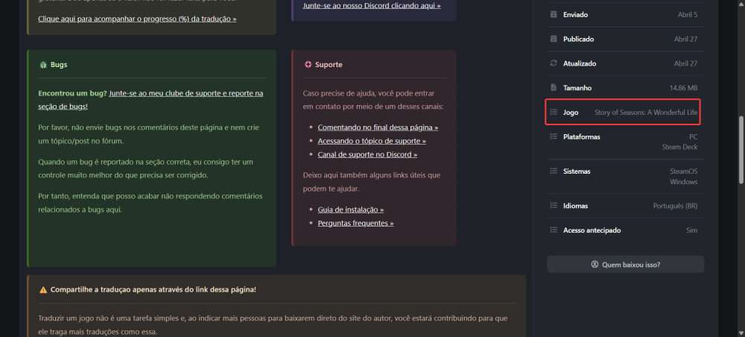Click the 'Português (BR)' language value
Viewport: 745px width, 337px height.
coord(675,206)
